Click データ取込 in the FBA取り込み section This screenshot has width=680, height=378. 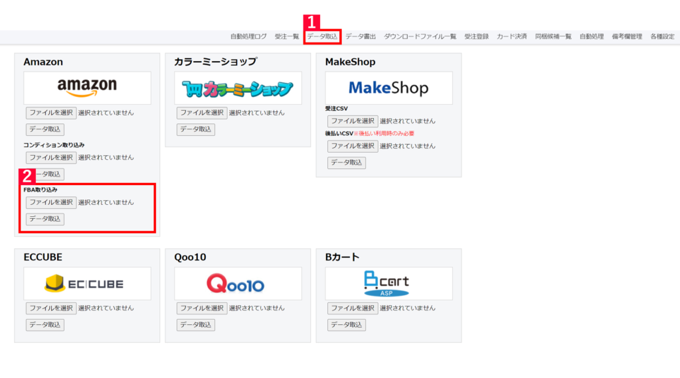[x=45, y=219]
